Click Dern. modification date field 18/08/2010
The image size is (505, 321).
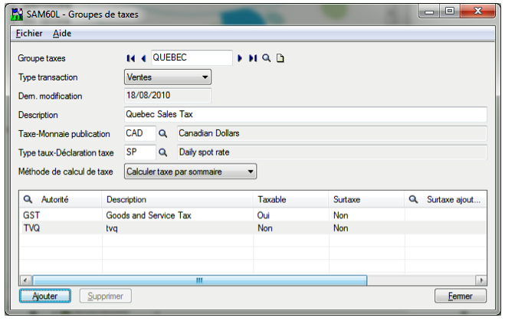(x=168, y=96)
